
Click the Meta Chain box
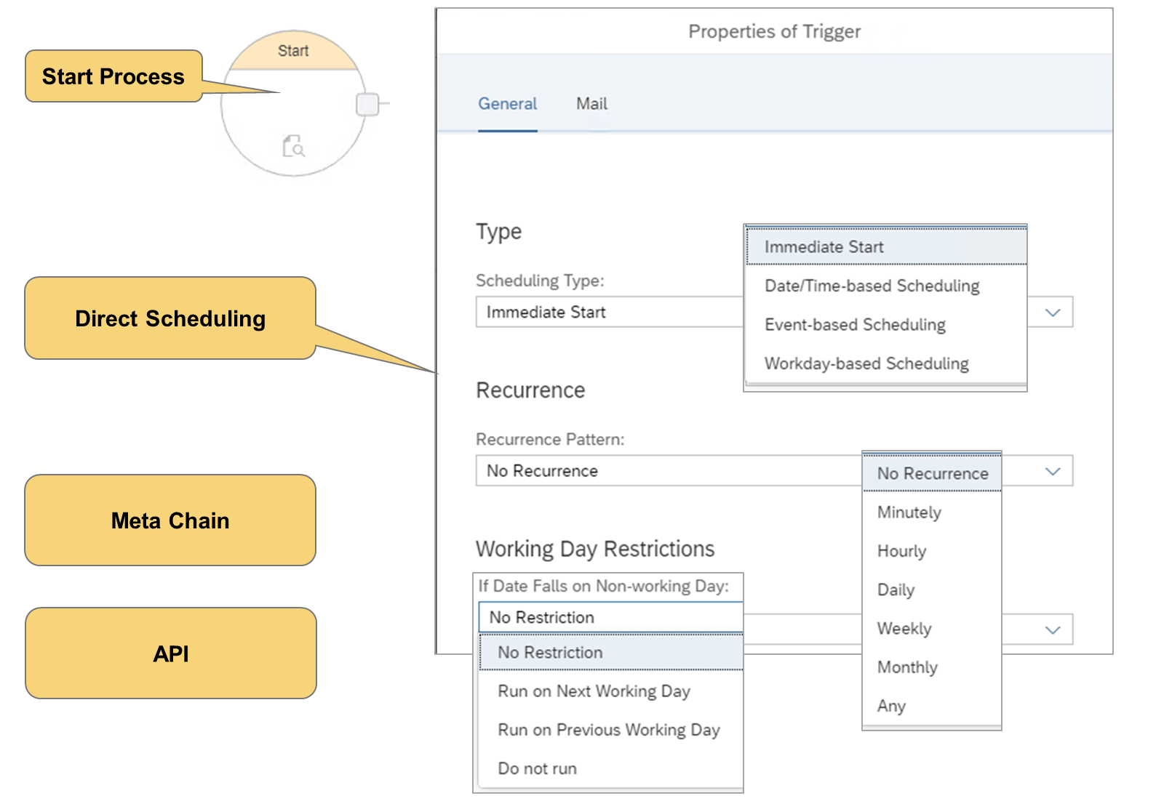click(x=170, y=520)
